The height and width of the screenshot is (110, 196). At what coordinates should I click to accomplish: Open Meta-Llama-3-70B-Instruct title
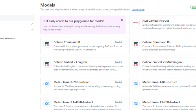[x=71, y=82]
